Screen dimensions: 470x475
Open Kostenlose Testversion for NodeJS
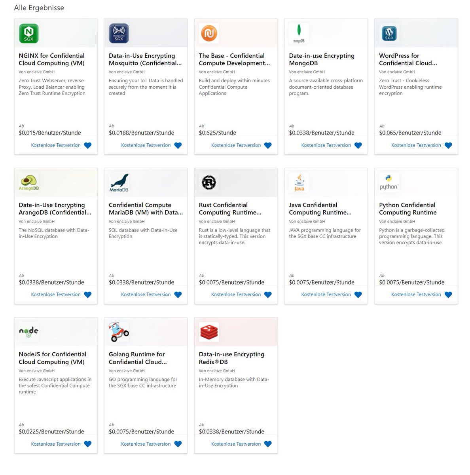click(56, 444)
